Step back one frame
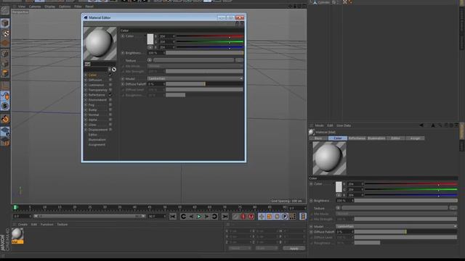This screenshot has height=261, width=465. pos(191,217)
